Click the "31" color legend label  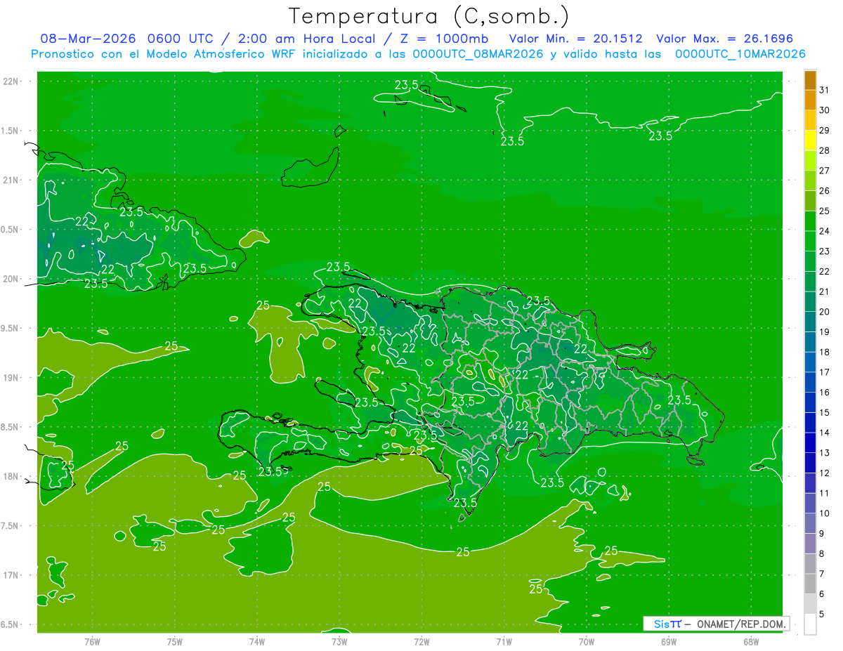coord(825,90)
